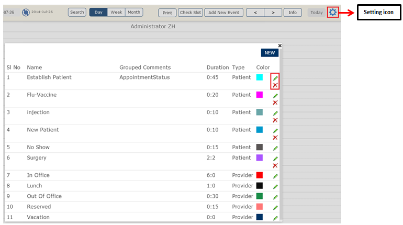Click the refresh icon beside the date

(25, 12)
